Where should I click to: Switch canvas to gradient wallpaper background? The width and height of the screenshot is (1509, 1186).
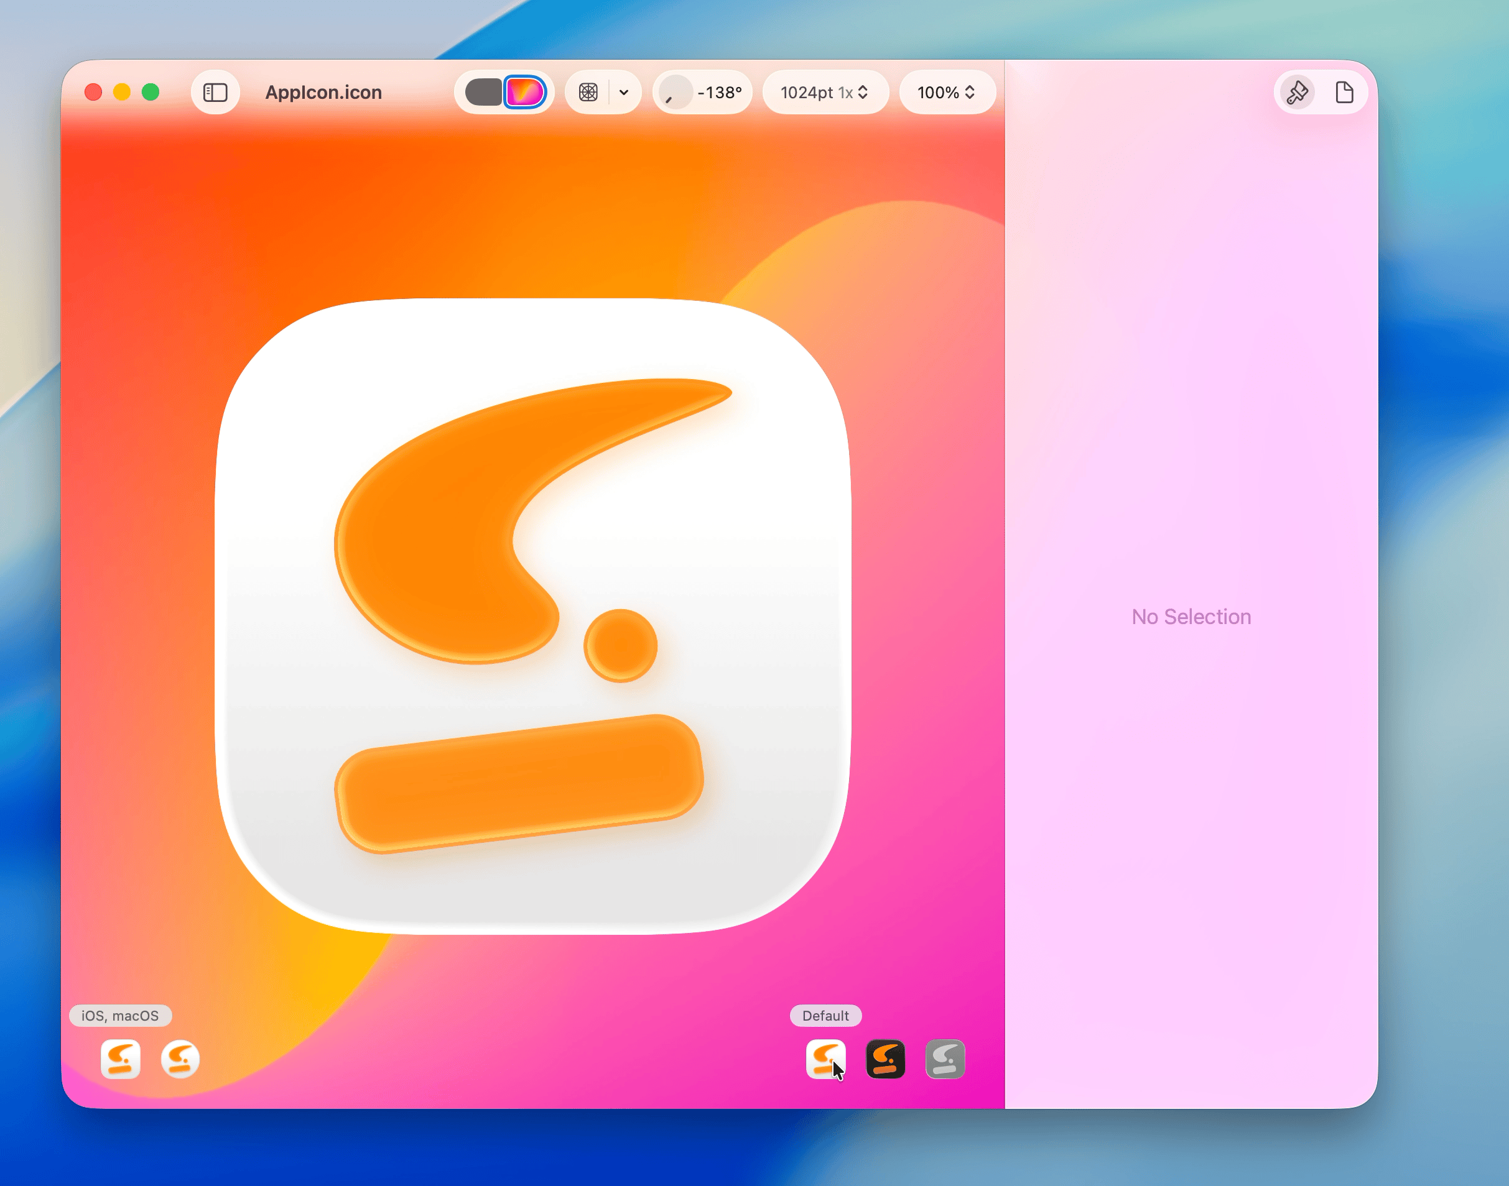tap(524, 93)
